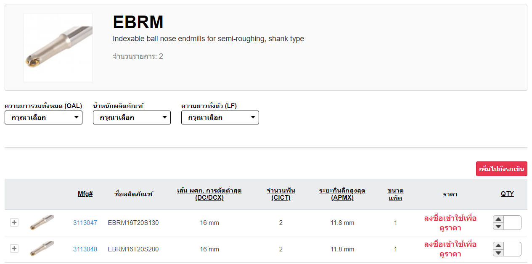
Task: Click login-for-price text in EBRM16T20S200 row
Action: 450,249
